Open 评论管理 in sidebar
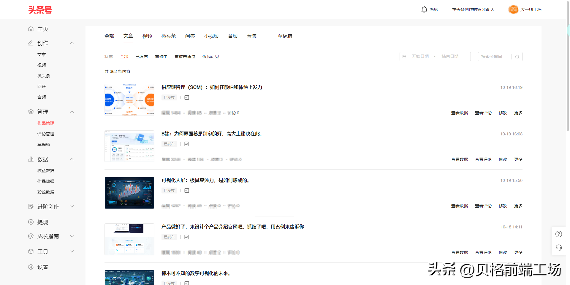This screenshot has width=570, height=285. coord(46,134)
